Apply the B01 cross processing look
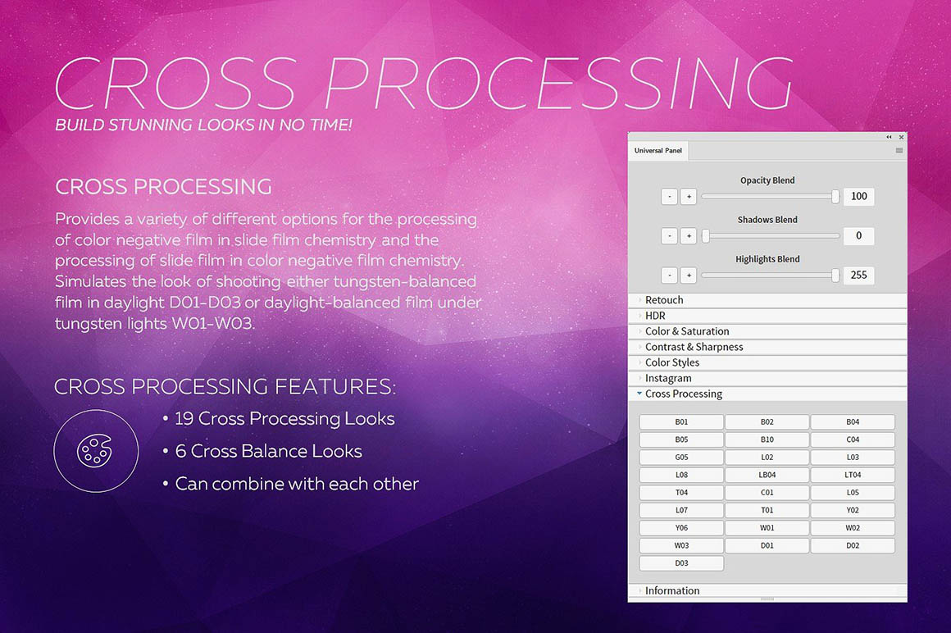 pyautogui.click(x=681, y=422)
